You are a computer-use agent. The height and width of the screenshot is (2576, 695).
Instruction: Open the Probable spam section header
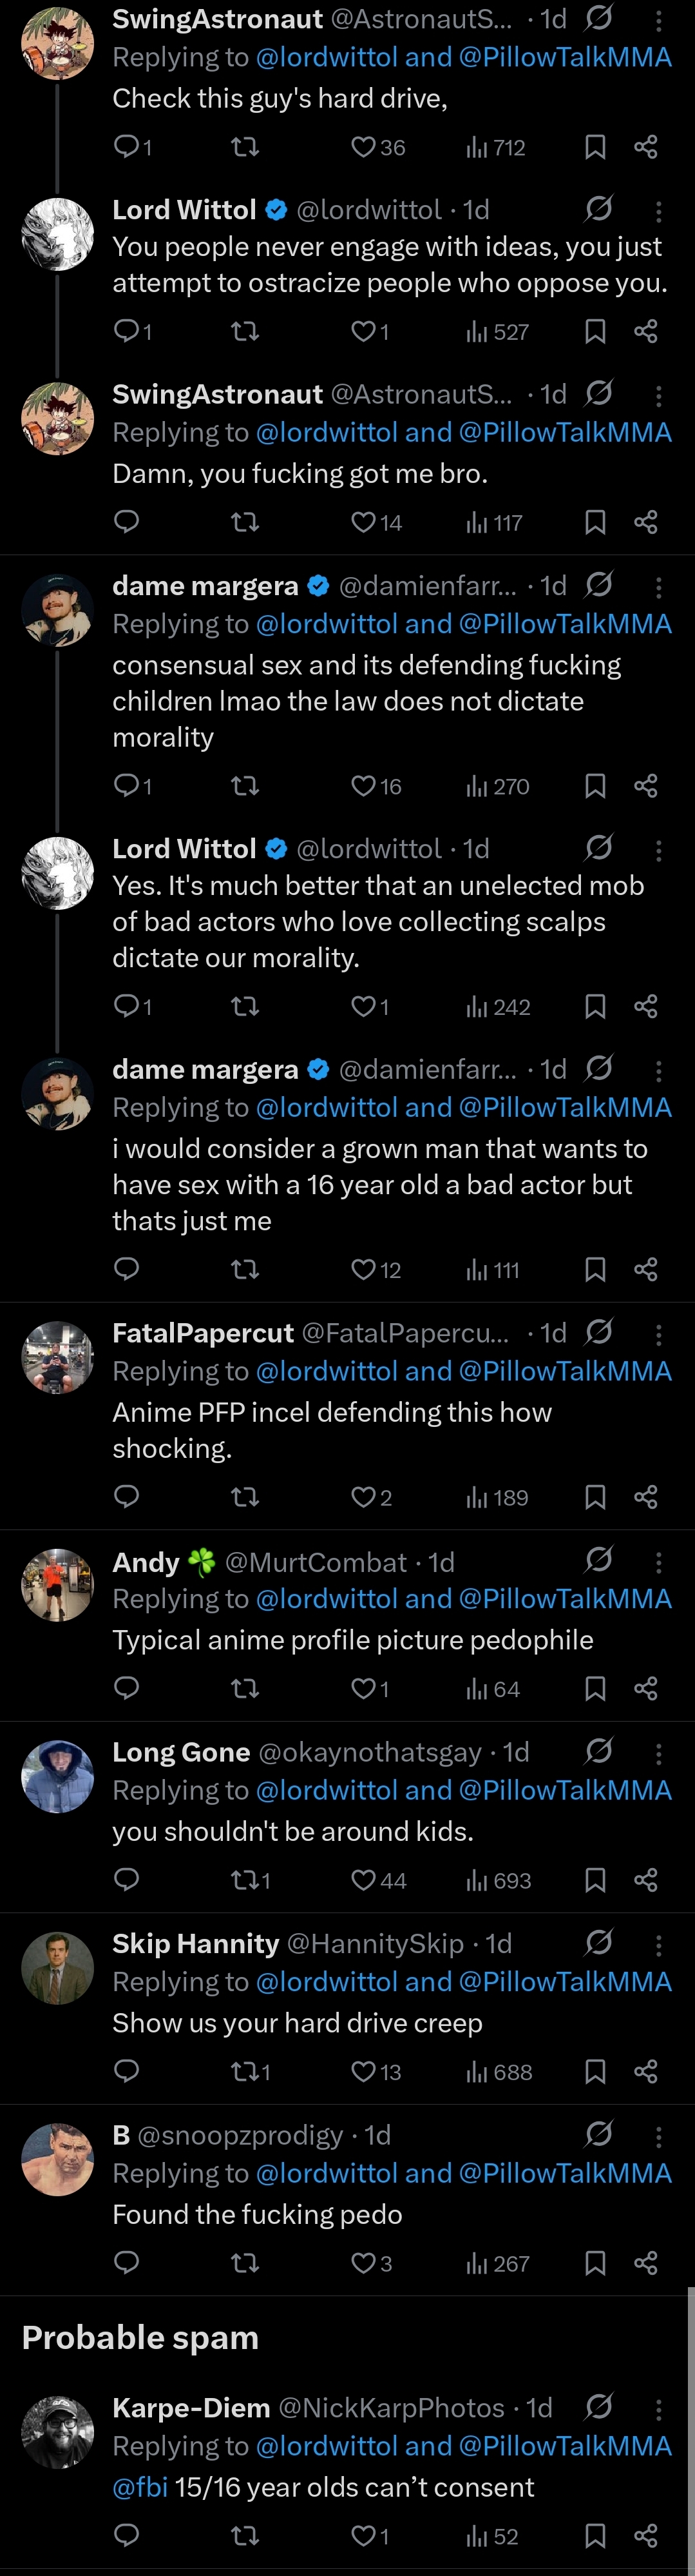pyautogui.click(x=141, y=2337)
